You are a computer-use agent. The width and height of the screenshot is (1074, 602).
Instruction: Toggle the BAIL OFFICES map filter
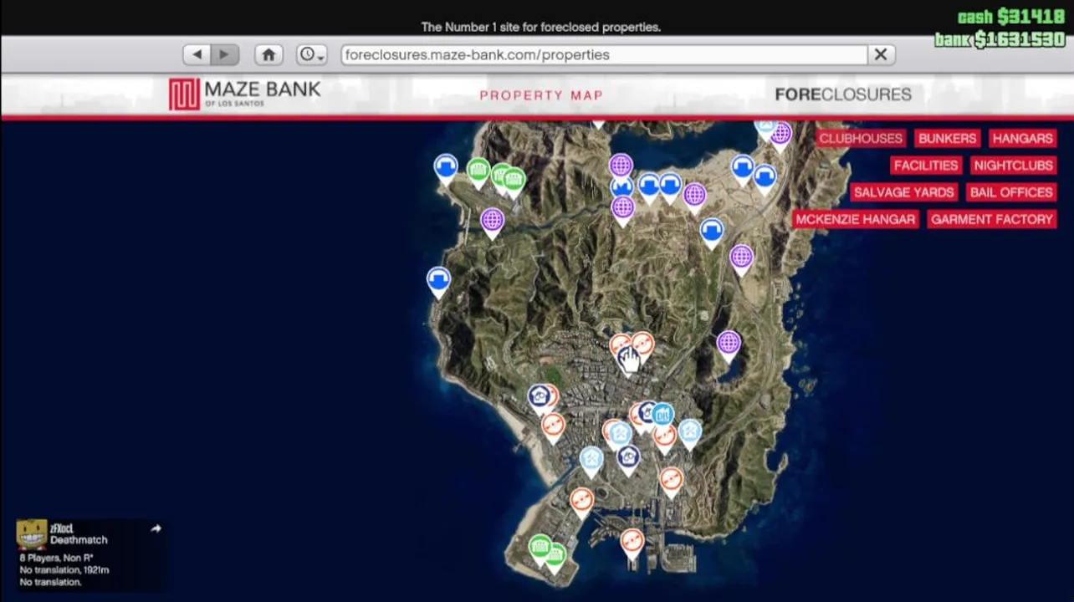(1010, 192)
